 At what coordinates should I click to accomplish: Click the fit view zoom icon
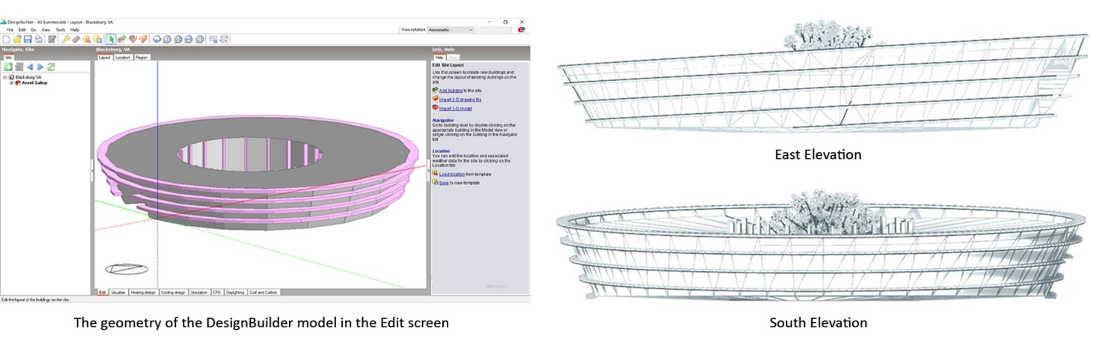178,39
